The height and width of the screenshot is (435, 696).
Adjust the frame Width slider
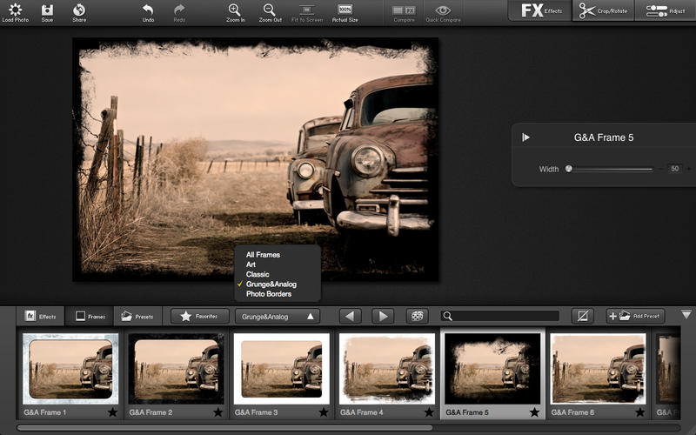(x=569, y=169)
